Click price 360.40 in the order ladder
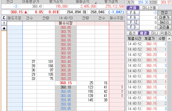 66,61
